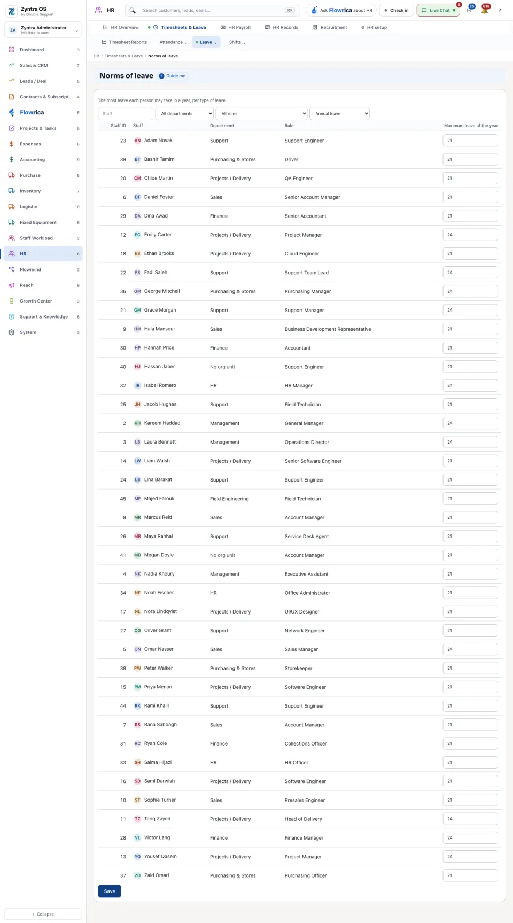This screenshot has height=923, width=513.
Task: Click Adam Novak's AN avatar badge
Action: click(x=137, y=141)
